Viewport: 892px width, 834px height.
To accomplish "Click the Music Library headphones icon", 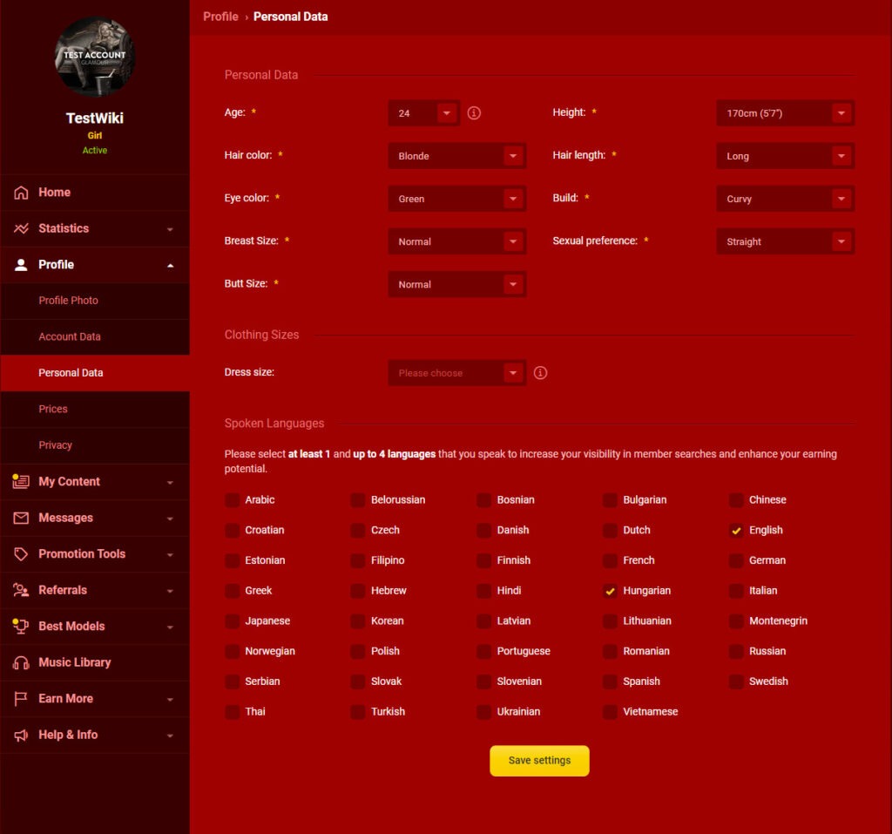I will coord(22,662).
